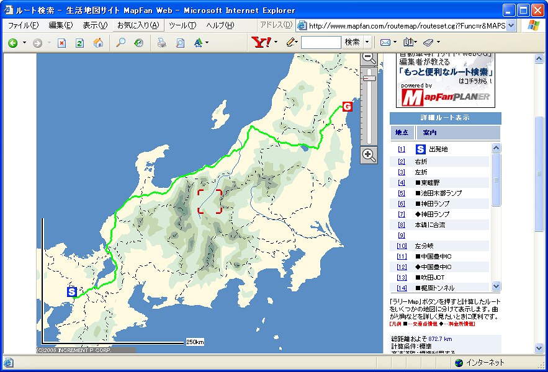Click the IE Forward arrow button
The image size is (548, 372).
coord(37,43)
